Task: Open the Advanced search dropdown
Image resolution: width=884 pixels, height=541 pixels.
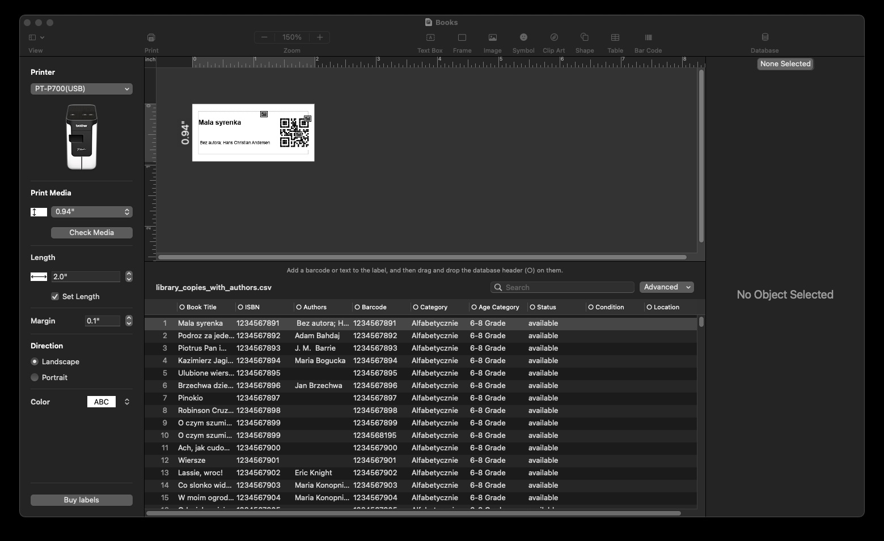Action: (x=667, y=287)
